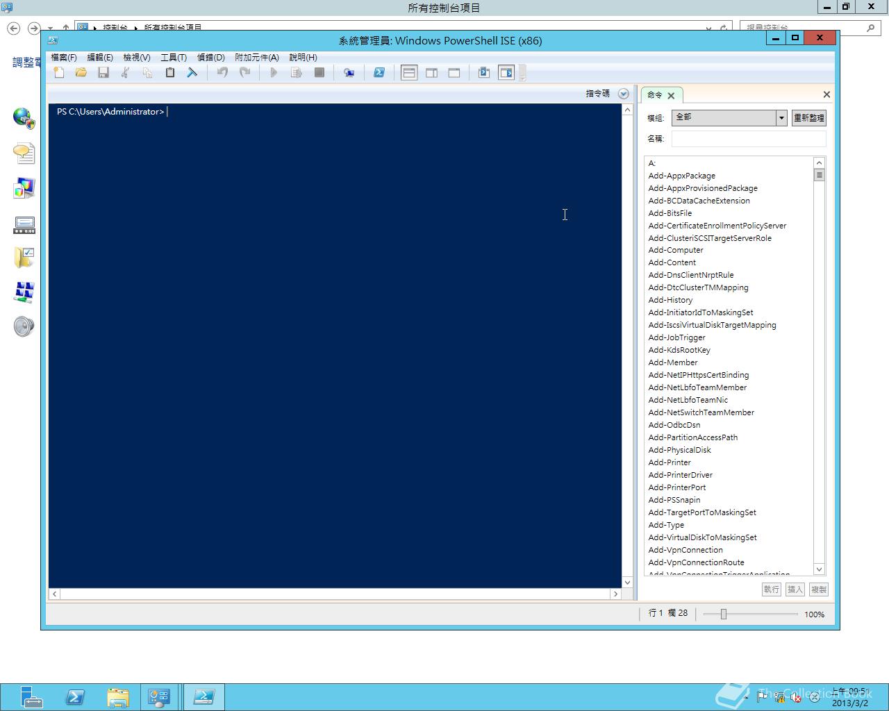
Task: Select Add-OdbcDsn in command list
Action: [674, 425]
